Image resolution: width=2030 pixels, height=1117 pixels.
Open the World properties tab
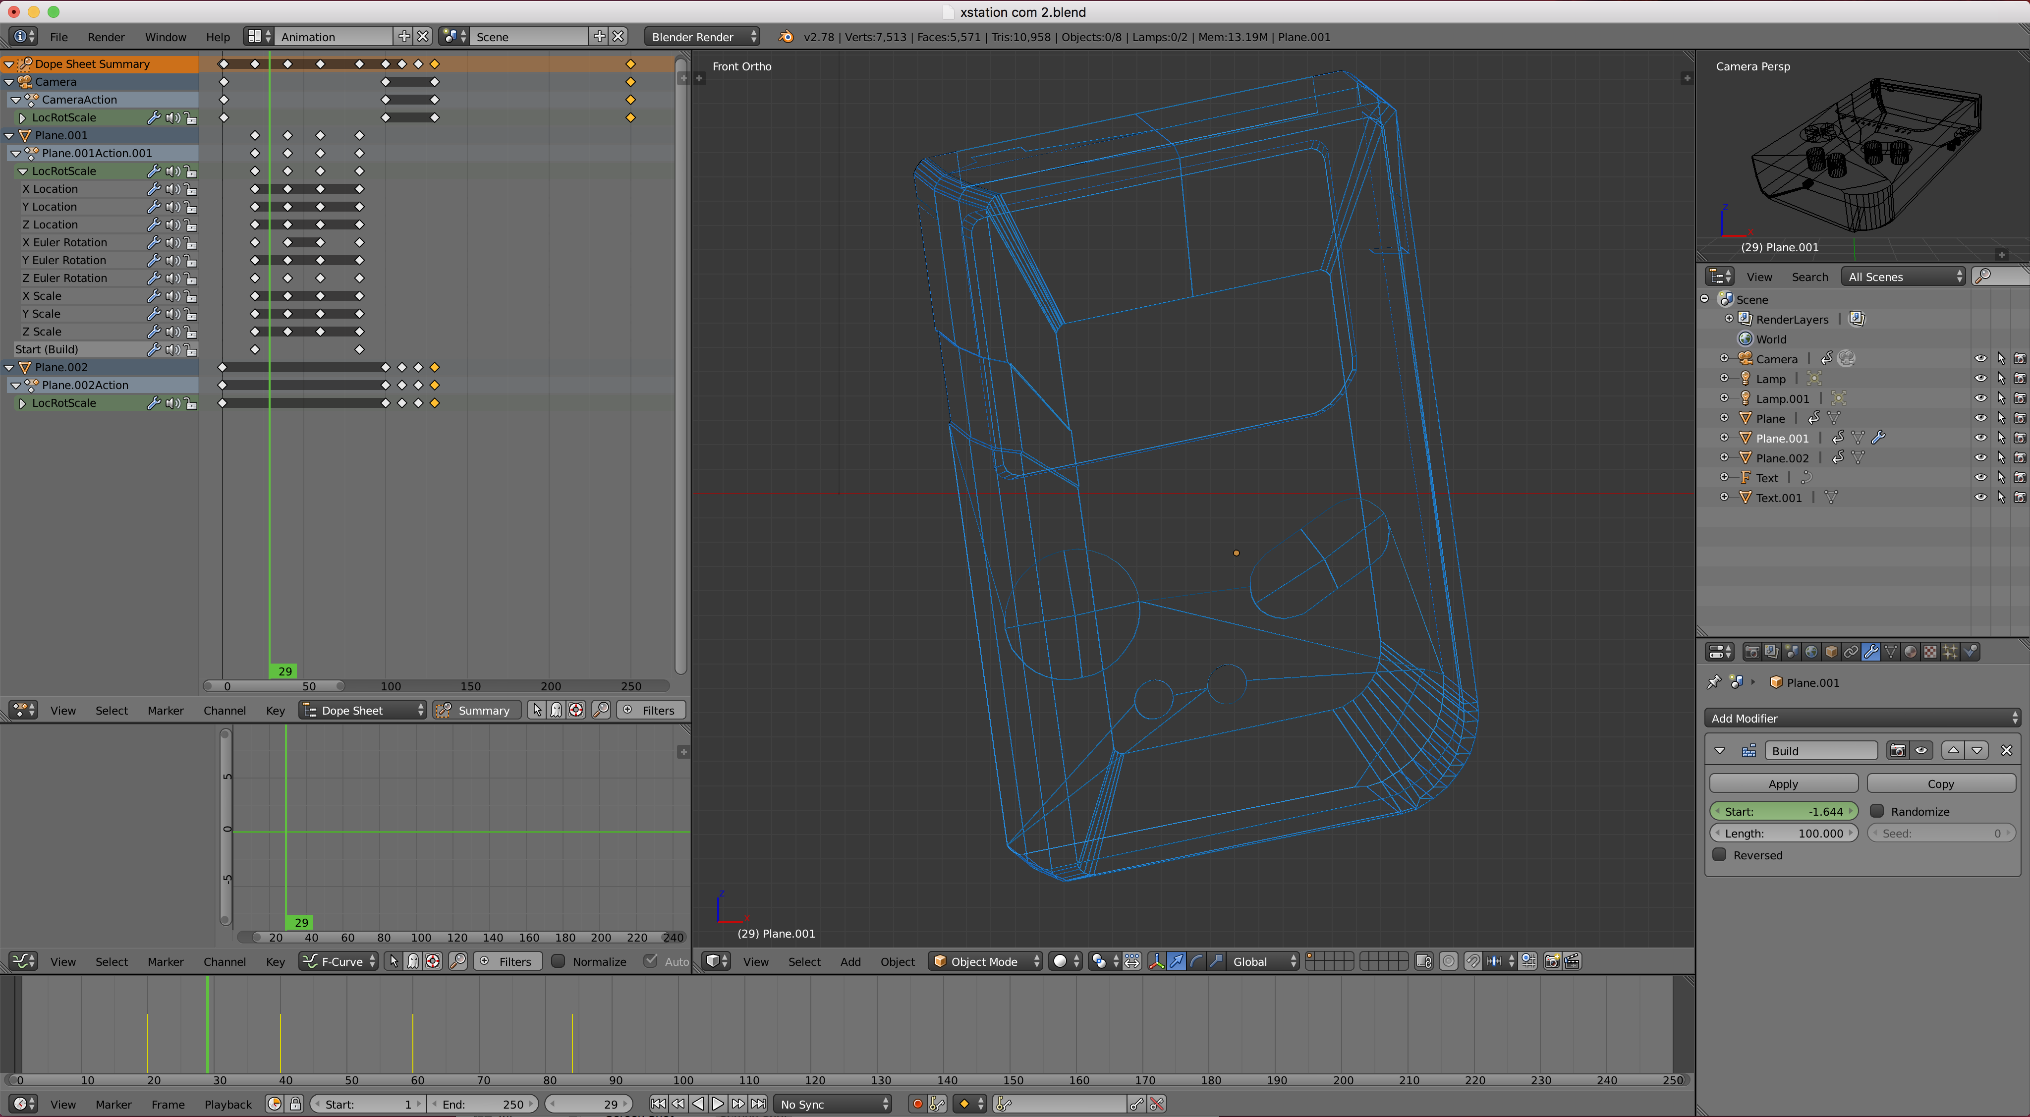tap(1812, 652)
